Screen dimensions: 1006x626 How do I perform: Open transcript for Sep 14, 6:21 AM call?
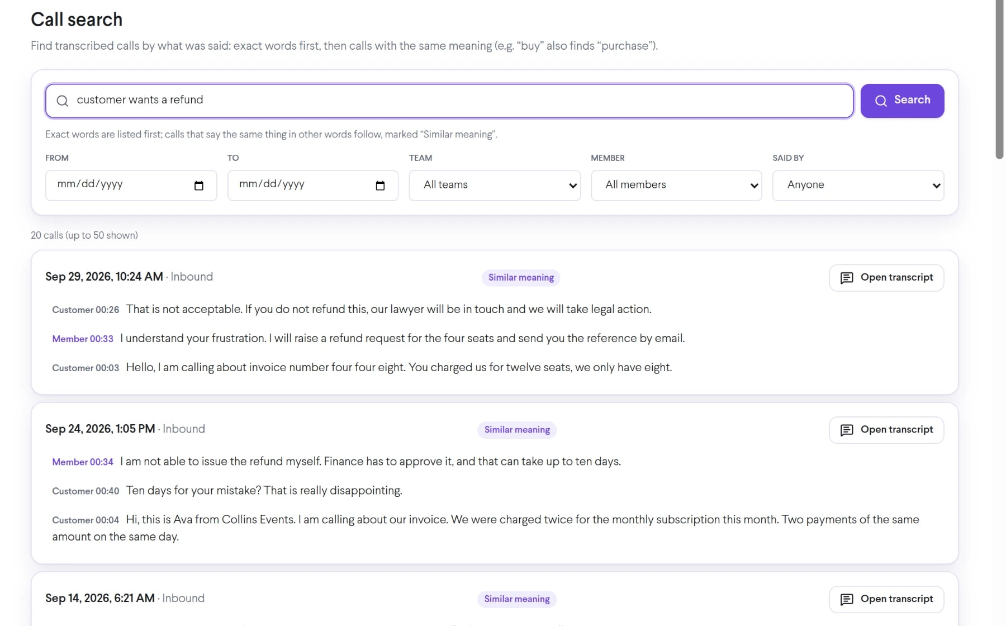(x=886, y=599)
